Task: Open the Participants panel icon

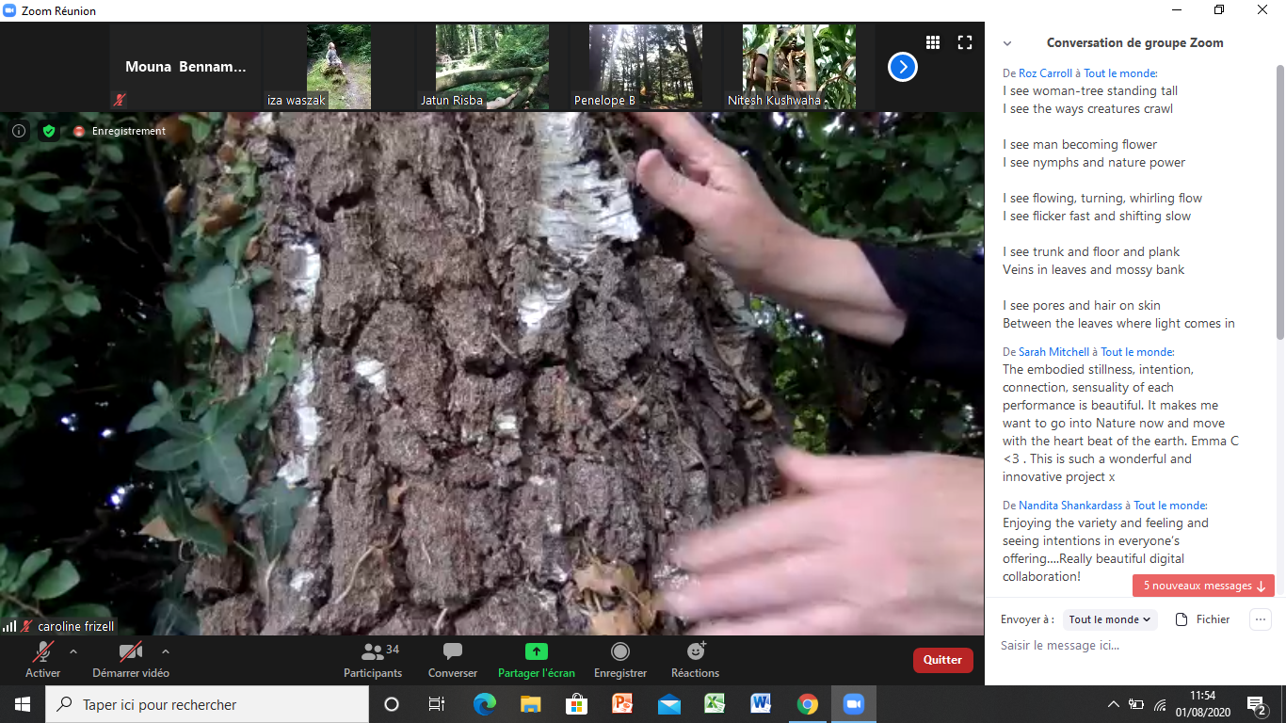Action: pos(373,651)
